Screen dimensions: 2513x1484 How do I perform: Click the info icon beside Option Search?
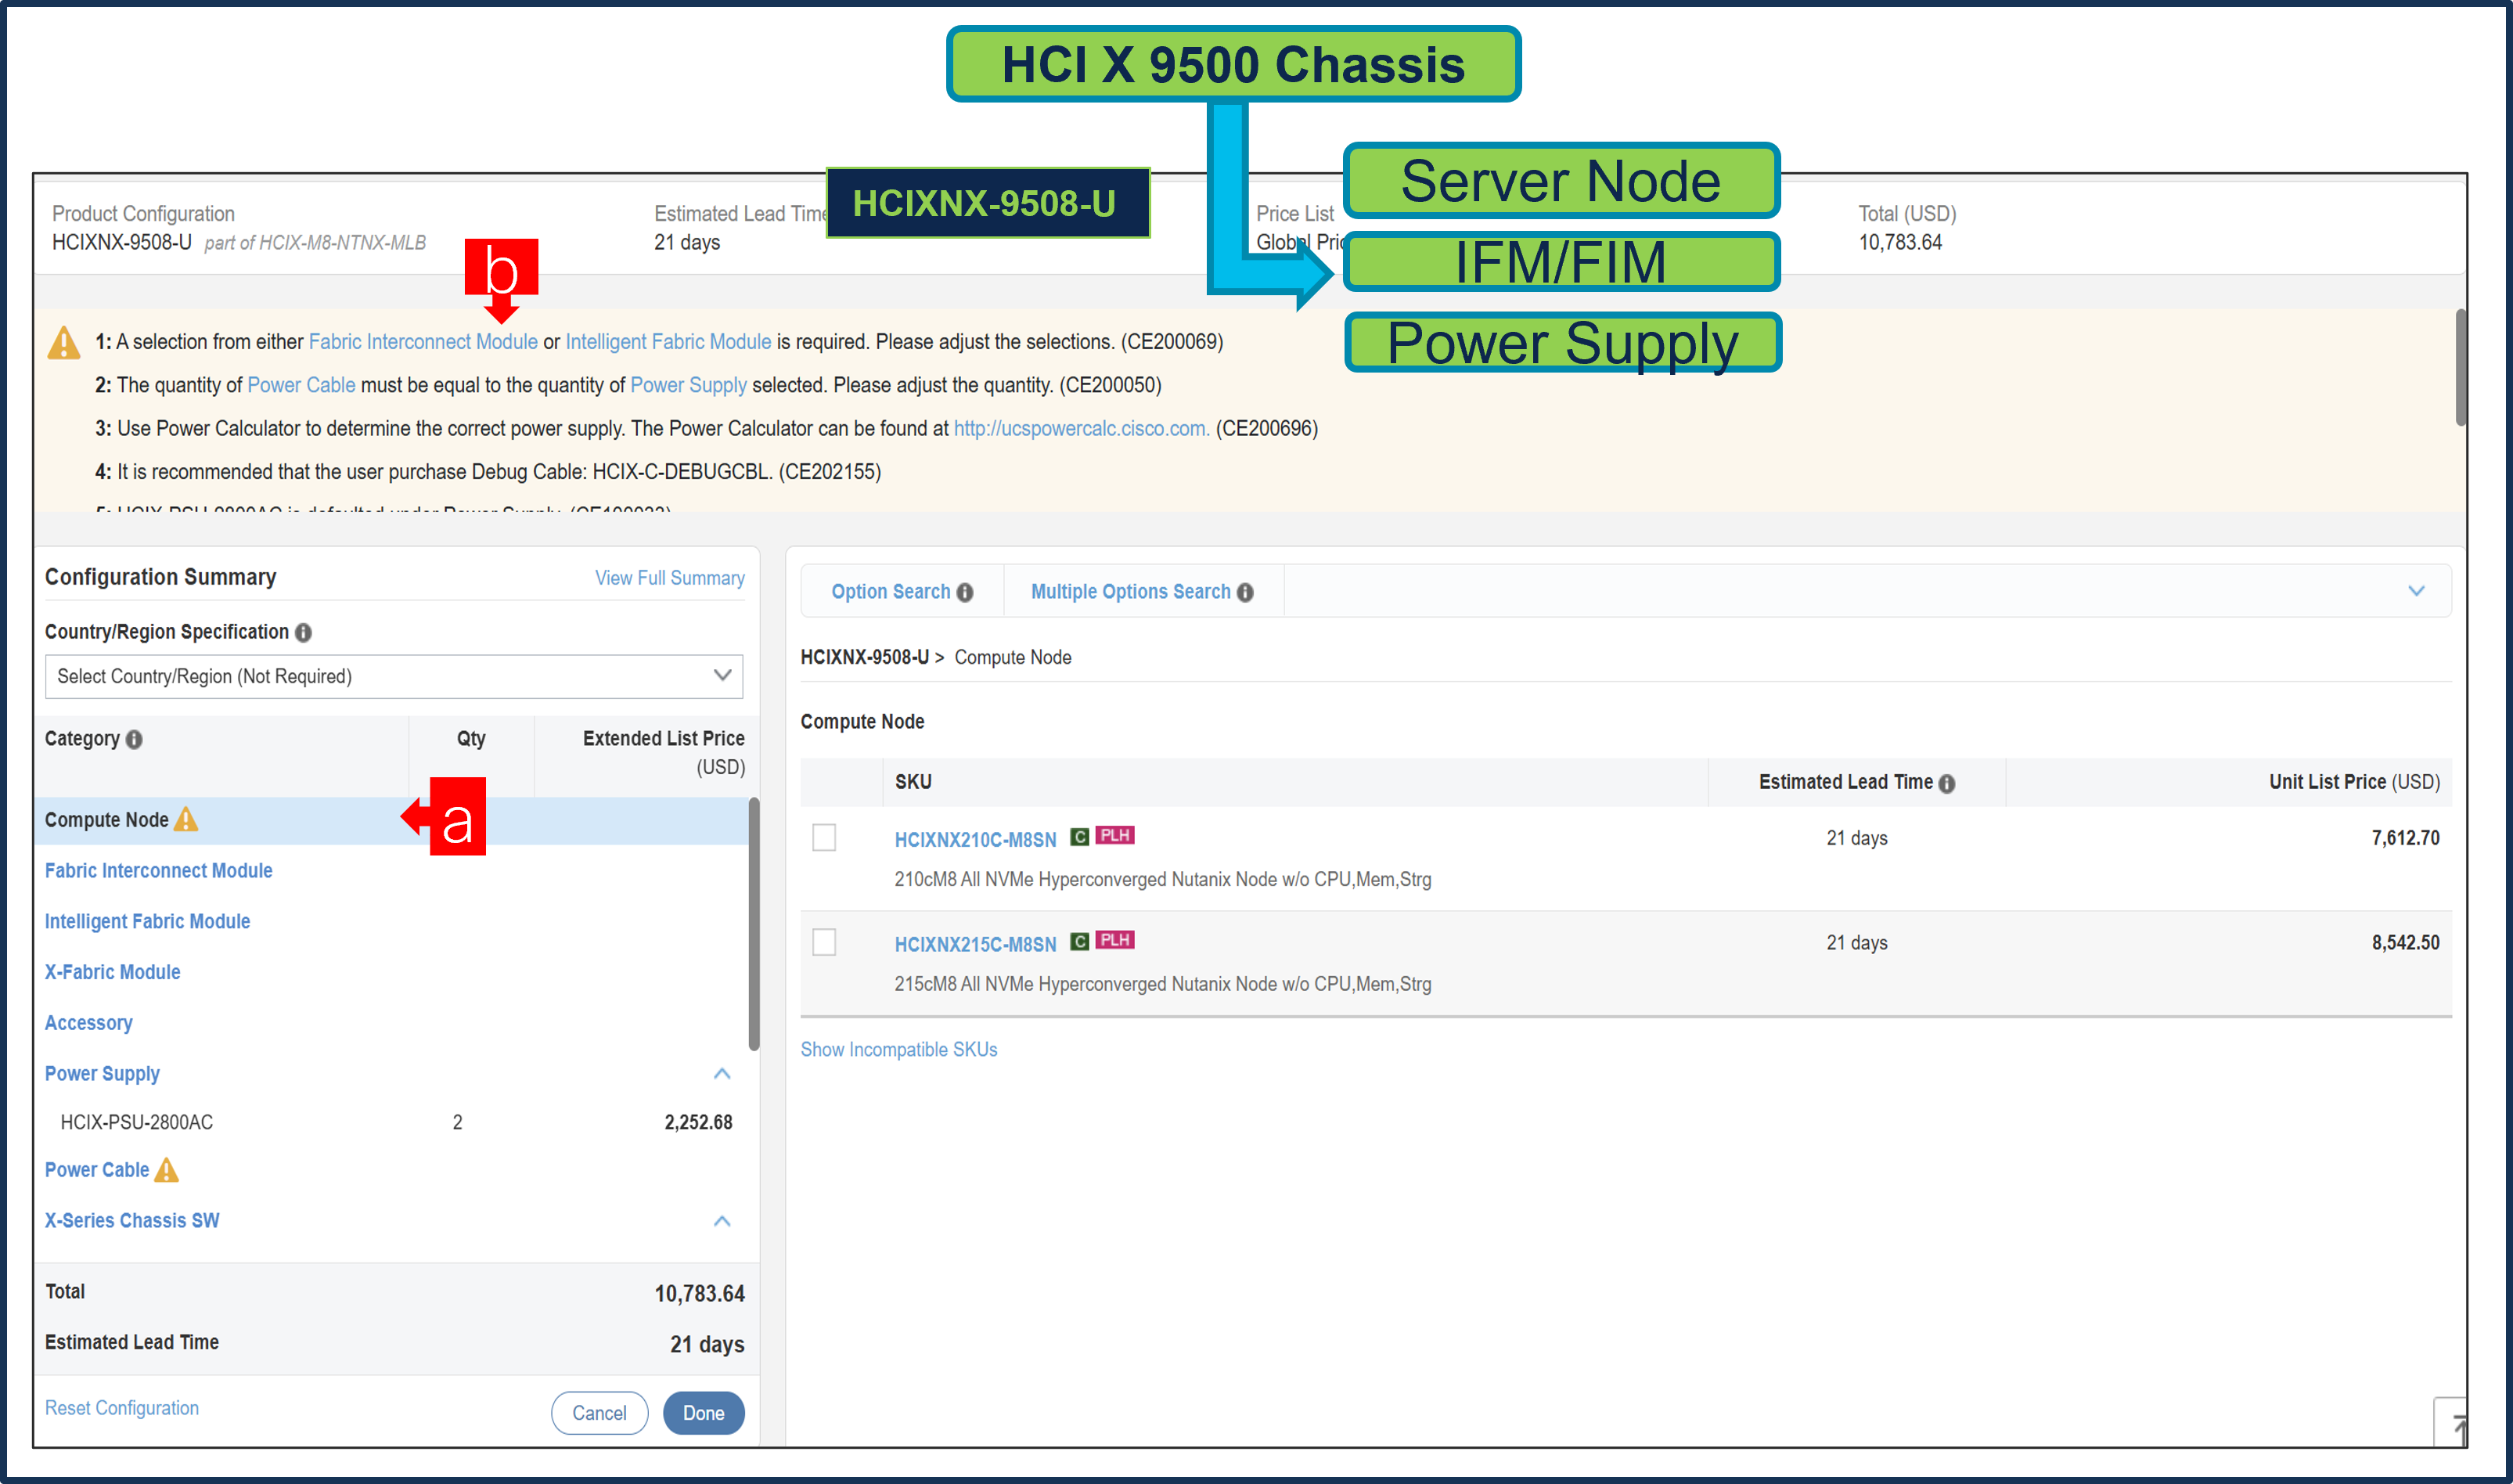tap(965, 592)
